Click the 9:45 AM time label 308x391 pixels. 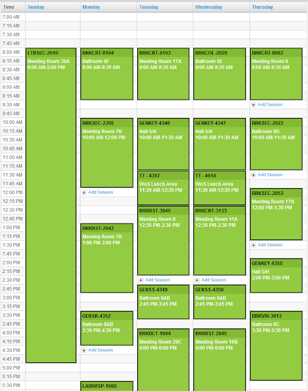[11, 114]
